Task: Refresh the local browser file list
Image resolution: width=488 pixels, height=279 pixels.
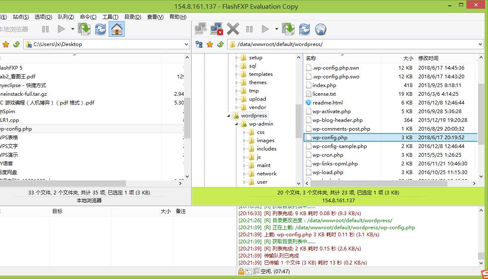Action: [100, 29]
